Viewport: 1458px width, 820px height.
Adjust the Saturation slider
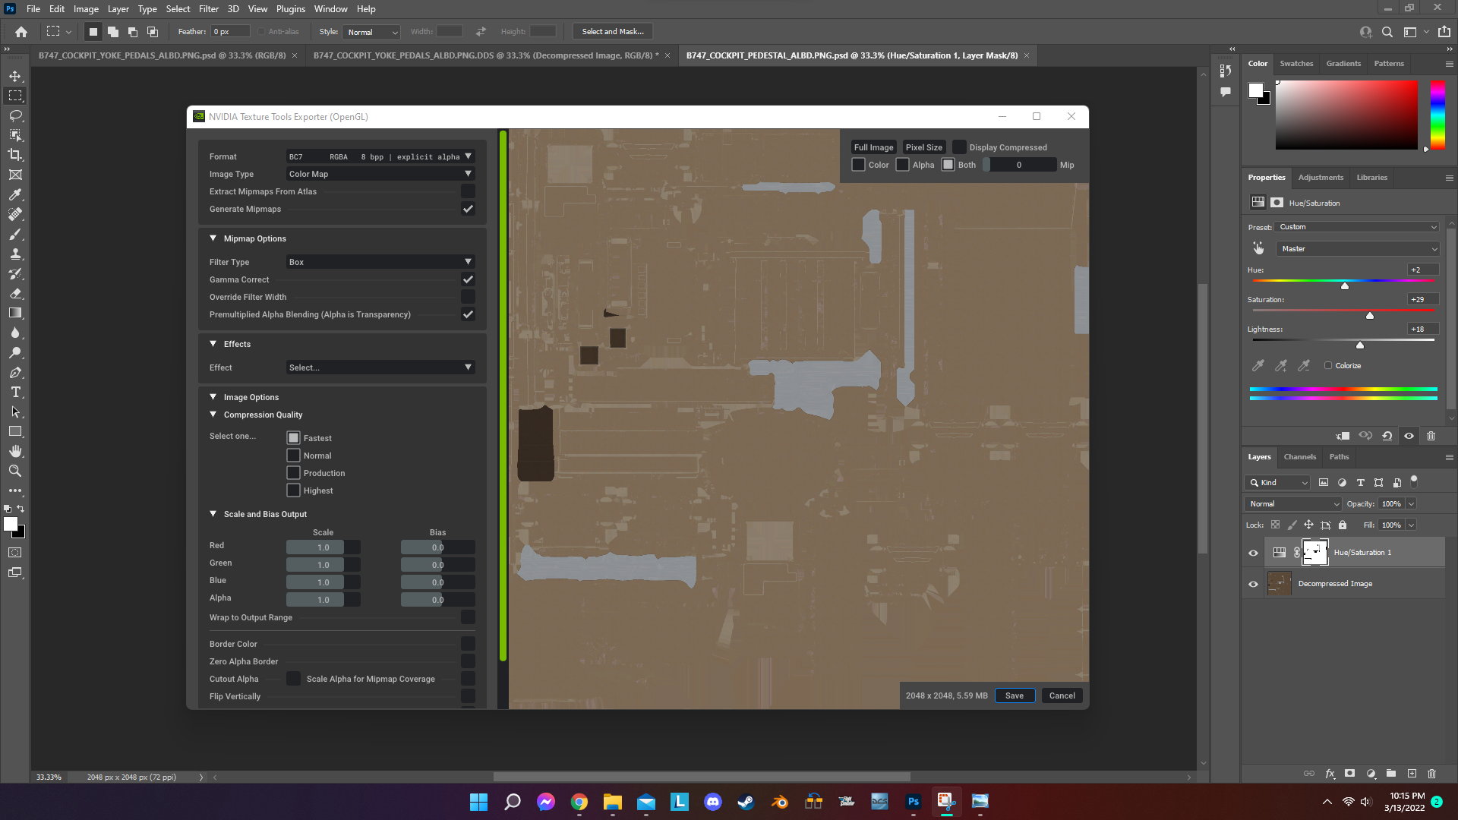[1370, 315]
